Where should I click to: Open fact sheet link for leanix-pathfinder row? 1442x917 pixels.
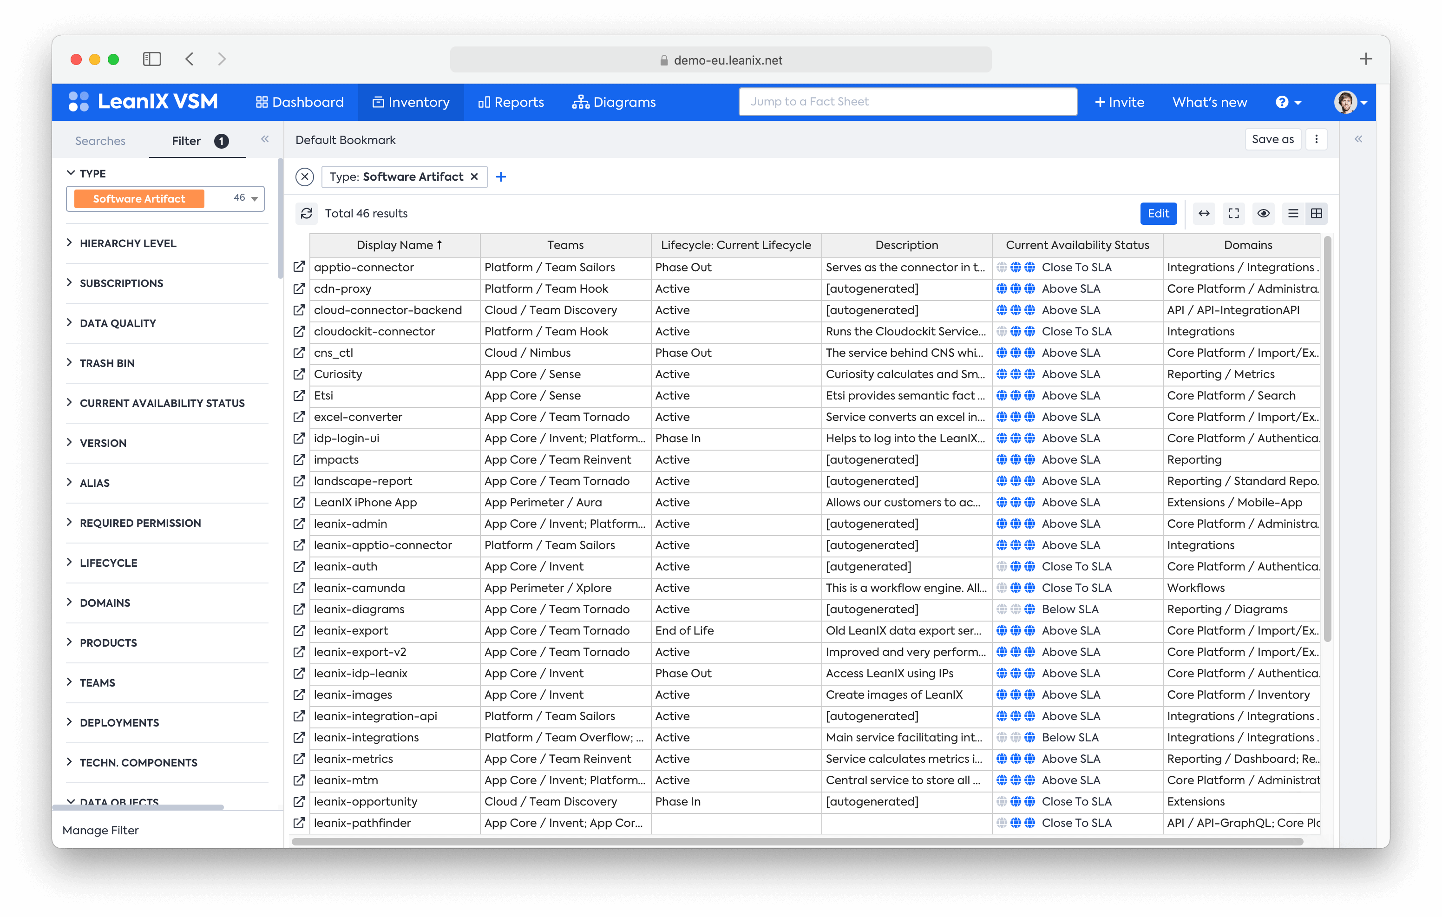point(299,823)
